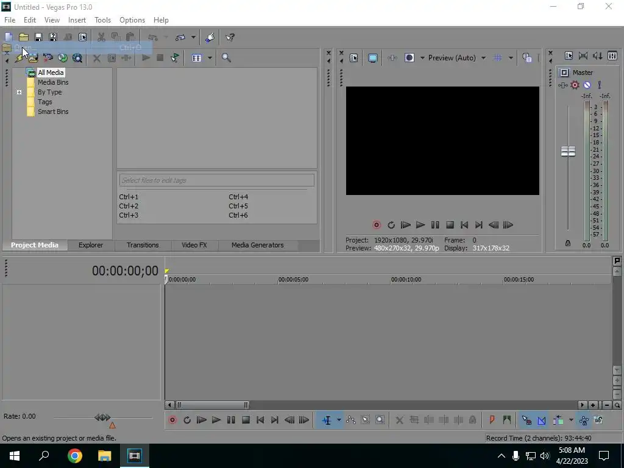Select the Normal Edit tool in timeline toolbar
Viewport: 624px width, 468px height.
pos(327,420)
